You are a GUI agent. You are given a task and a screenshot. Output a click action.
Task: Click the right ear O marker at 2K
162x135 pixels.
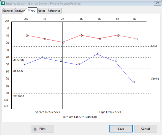click(x=63, y=43)
